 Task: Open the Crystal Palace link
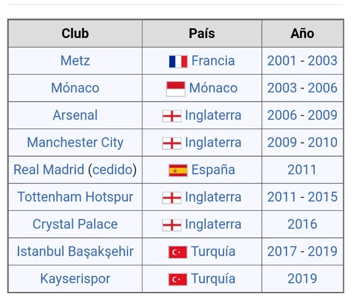click(75, 224)
